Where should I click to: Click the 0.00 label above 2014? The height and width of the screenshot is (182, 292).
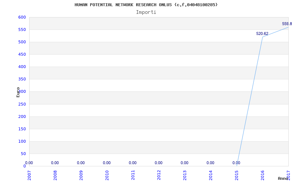pyautogui.click(x=211, y=163)
